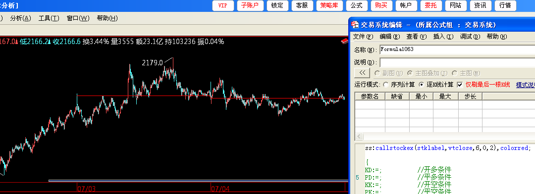Select 序列计算 run mode

pyautogui.click(x=385, y=85)
